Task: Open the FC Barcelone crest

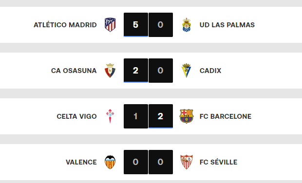Action: point(187,116)
